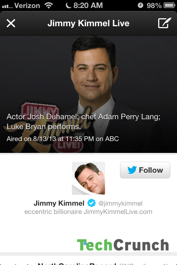The image size is (177, 265).
Task: Tap the battery indicator icon
Action: point(169,6)
